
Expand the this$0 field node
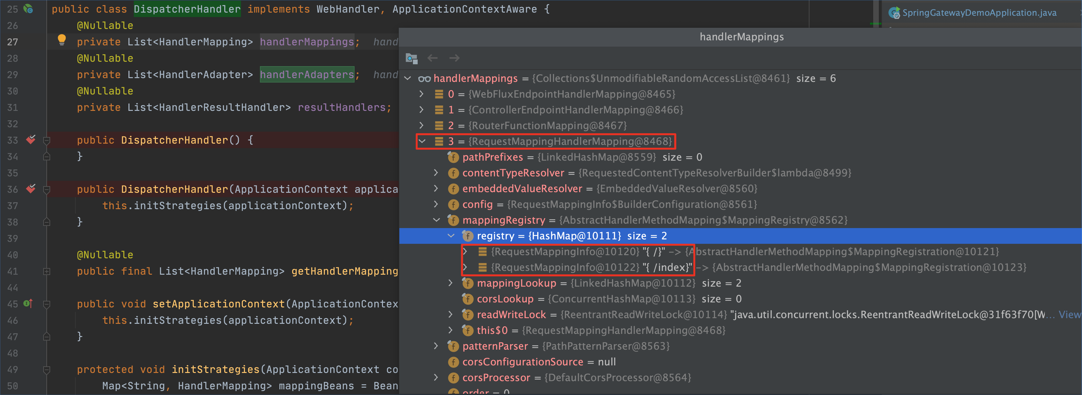450,330
